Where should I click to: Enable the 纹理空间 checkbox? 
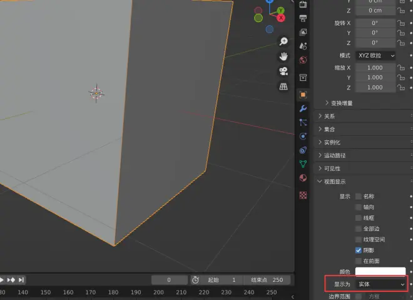pos(358,239)
